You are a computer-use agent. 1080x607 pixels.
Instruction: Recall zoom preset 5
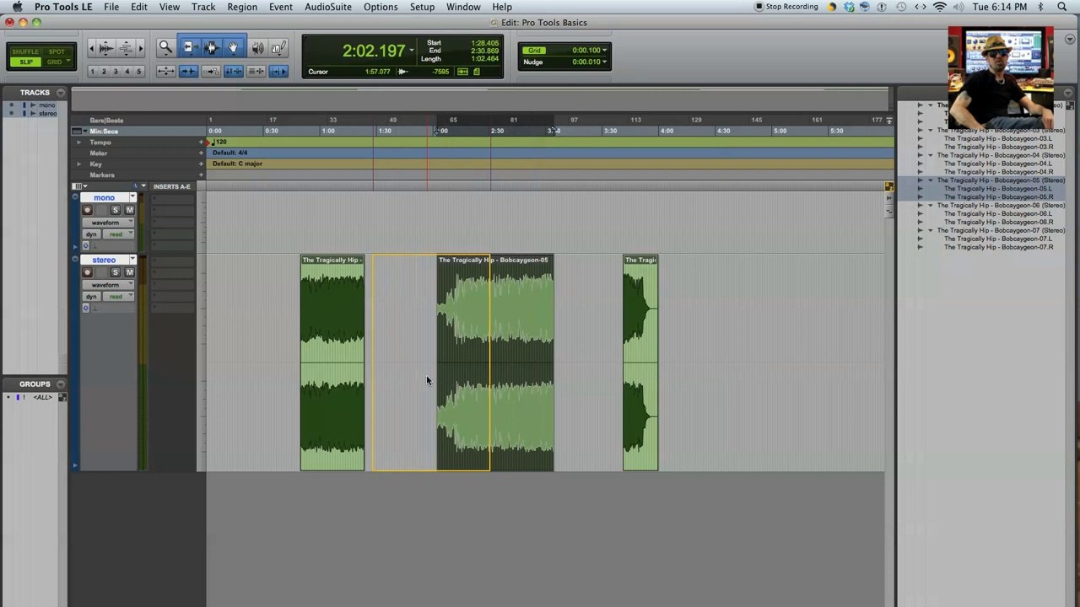pyautogui.click(x=139, y=72)
